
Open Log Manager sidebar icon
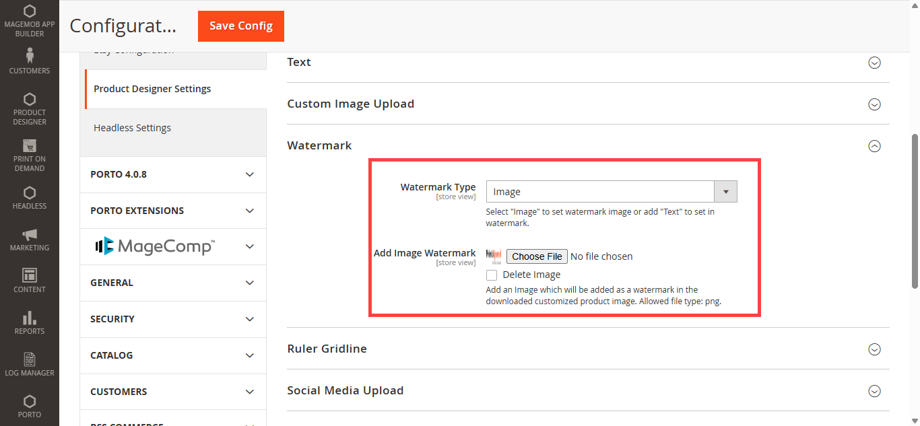(x=30, y=359)
